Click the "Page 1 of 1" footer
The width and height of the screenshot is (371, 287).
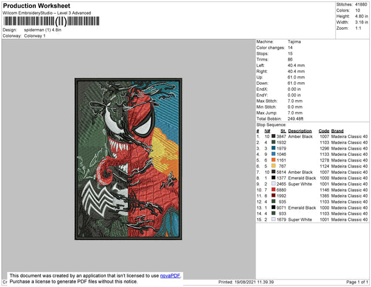[x=357, y=282]
